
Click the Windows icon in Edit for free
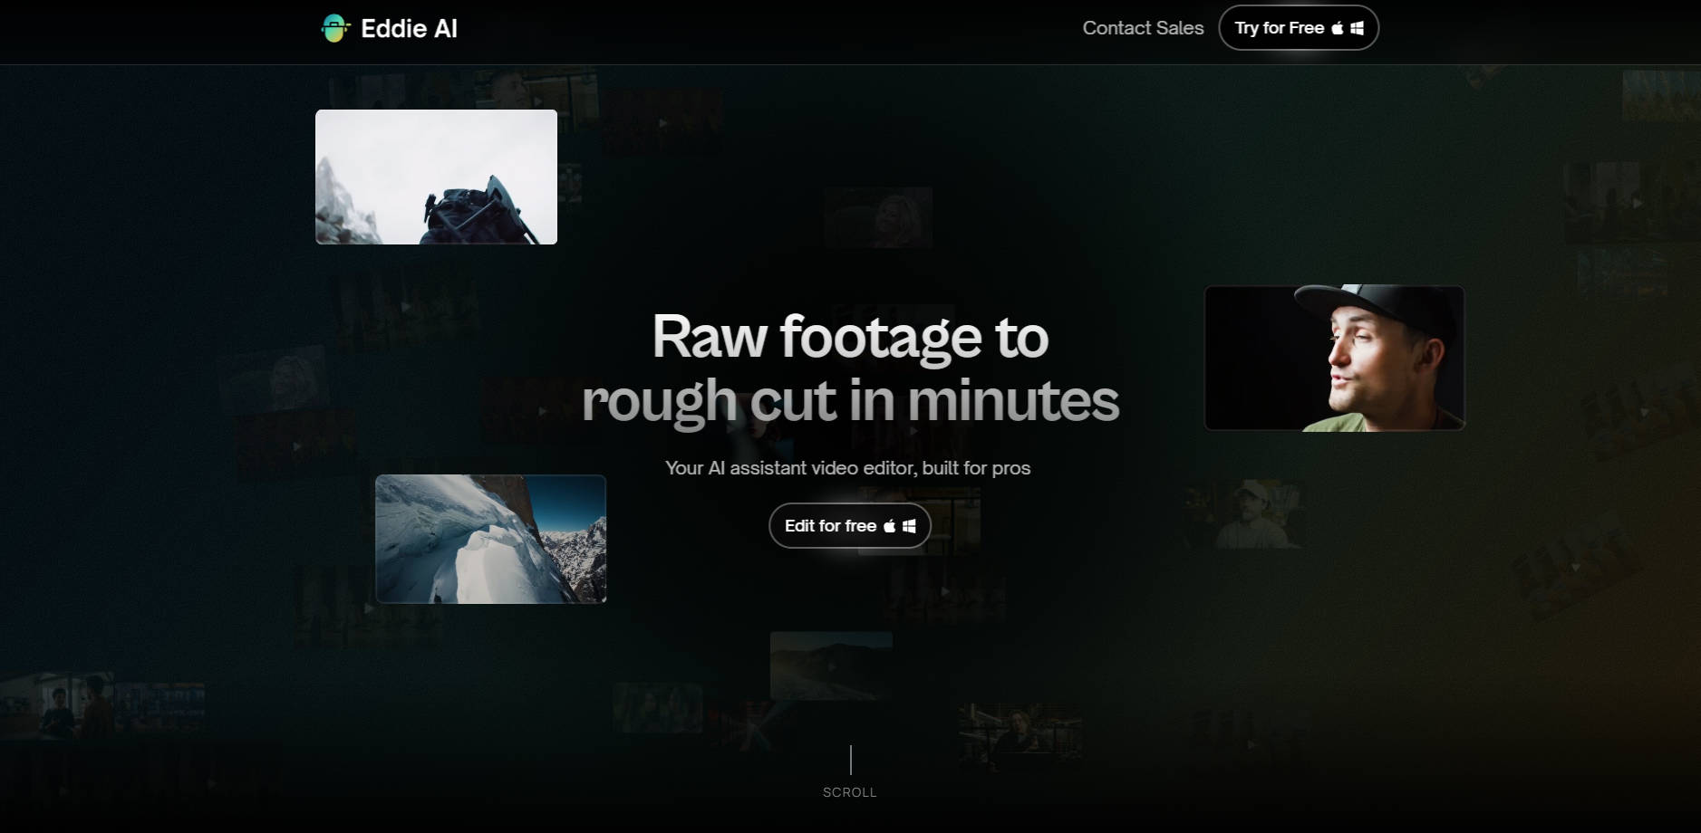pyautogui.click(x=909, y=526)
